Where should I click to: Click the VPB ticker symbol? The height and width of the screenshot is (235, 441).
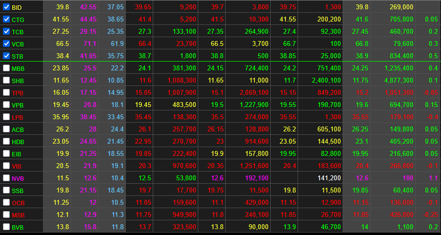tap(18, 106)
